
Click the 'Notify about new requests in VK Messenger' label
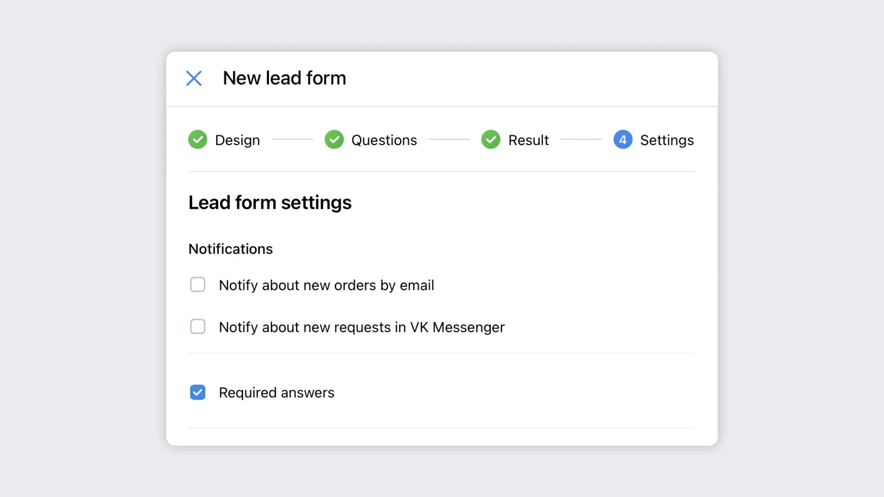click(361, 327)
